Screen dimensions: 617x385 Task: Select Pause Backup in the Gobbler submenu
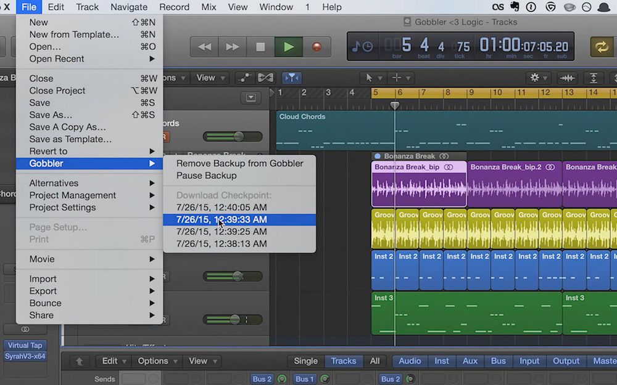click(239, 176)
